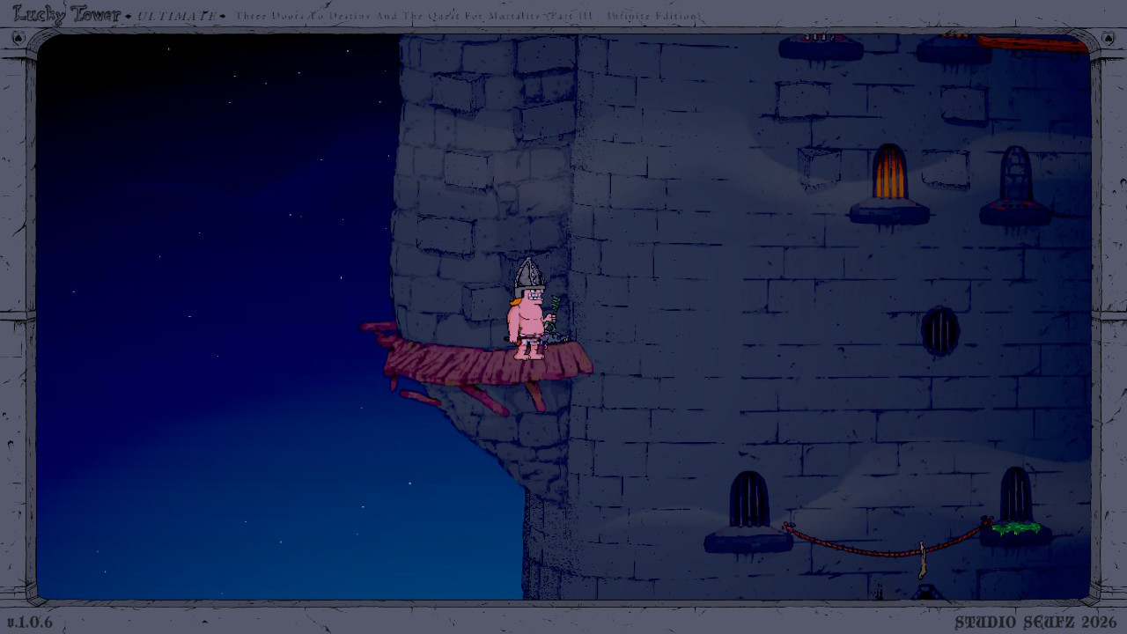Click the knight character wearing the helmet
Image resolution: width=1127 pixels, height=634 pixels.
click(x=531, y=309)
